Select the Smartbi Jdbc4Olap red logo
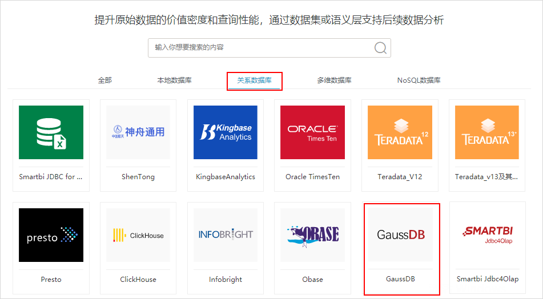 click(488, 235)
